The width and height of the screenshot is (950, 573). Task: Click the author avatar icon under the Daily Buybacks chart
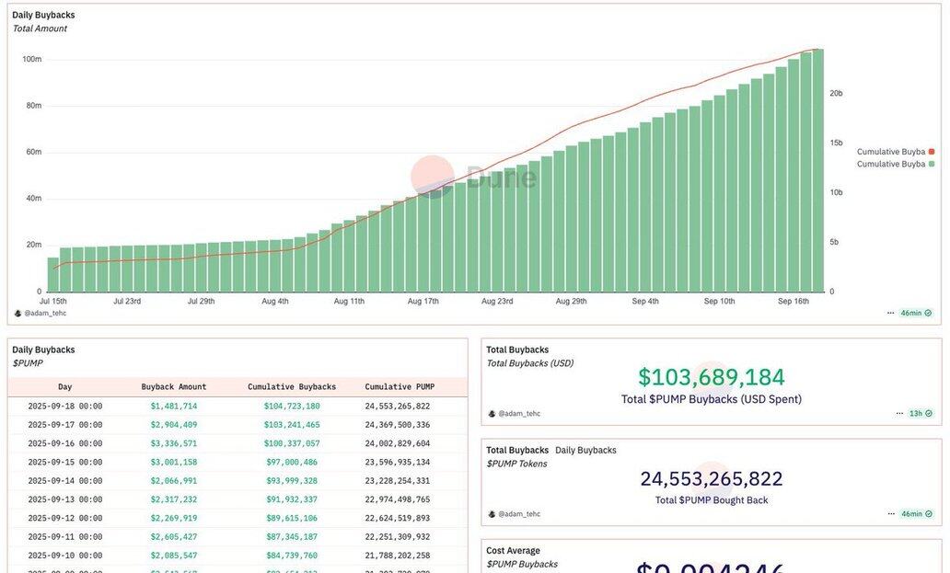coord(17,314)
